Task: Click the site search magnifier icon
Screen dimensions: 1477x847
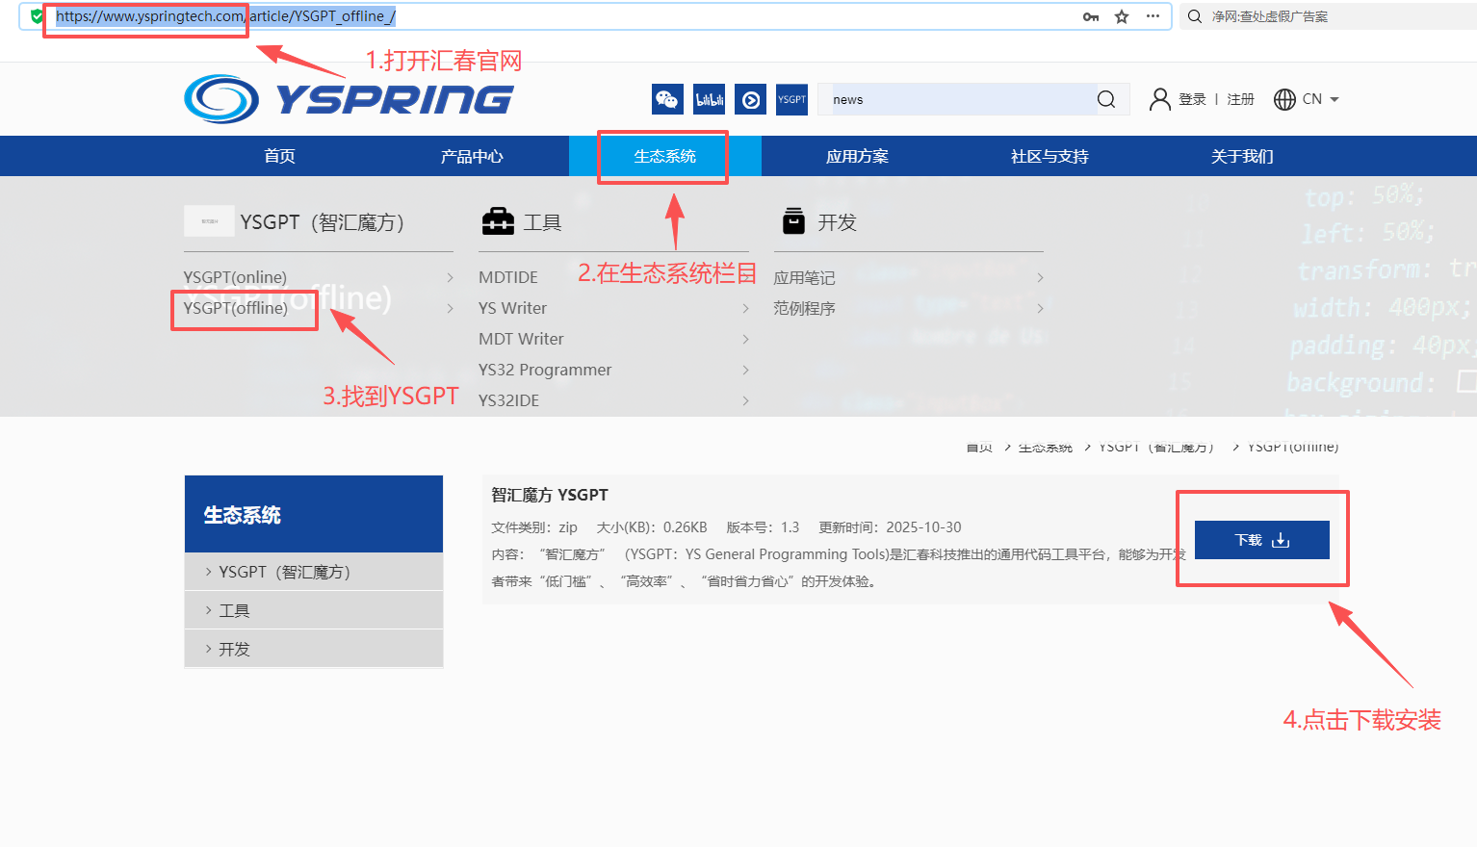Action: click(1106, 99)
